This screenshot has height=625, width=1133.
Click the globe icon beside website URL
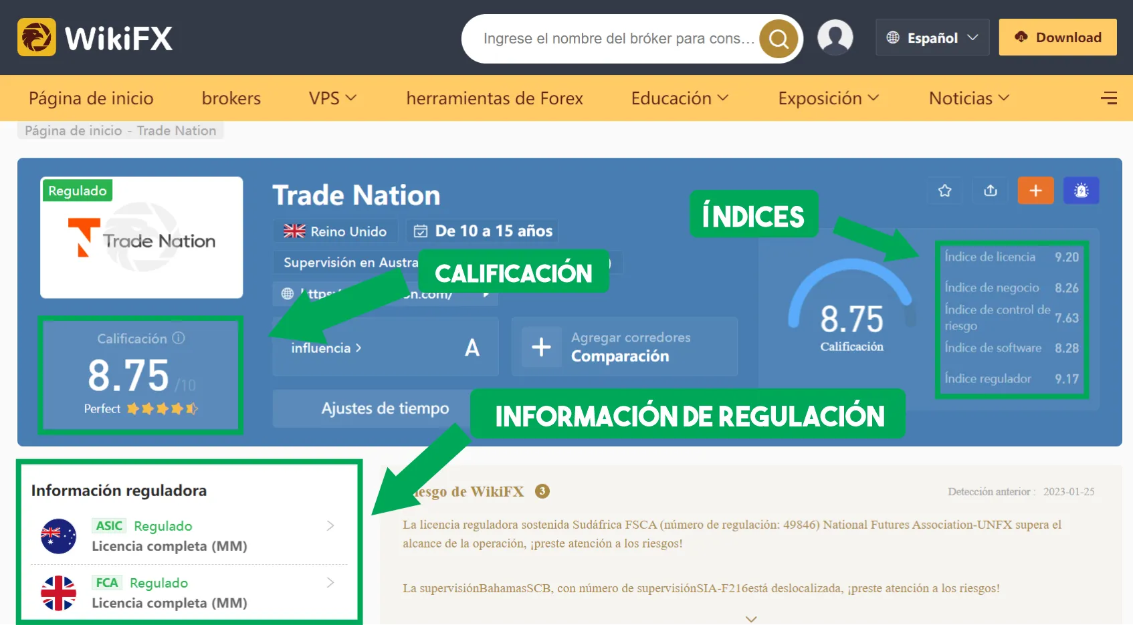[288, 293]
